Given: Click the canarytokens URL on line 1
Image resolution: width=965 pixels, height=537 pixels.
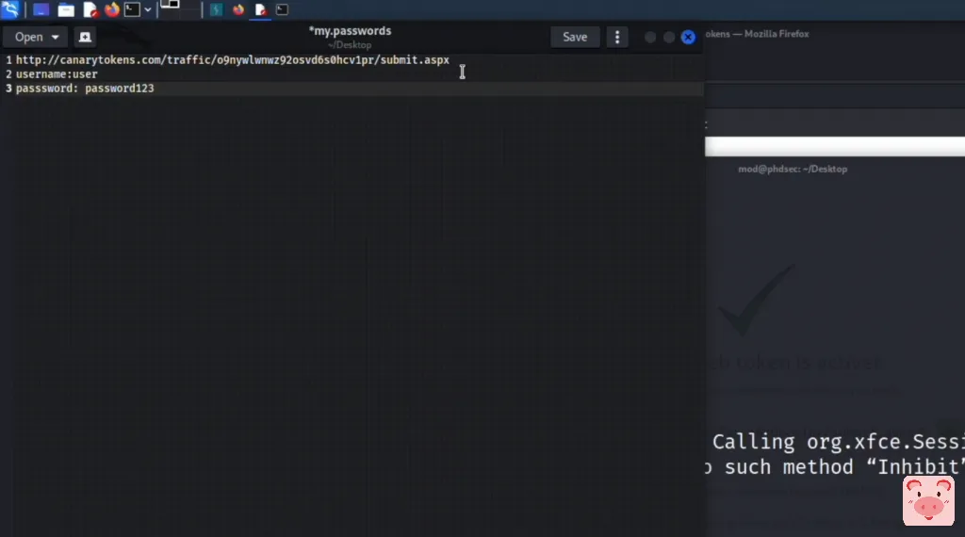Looking at the screenshot, I should coord(233,59).
